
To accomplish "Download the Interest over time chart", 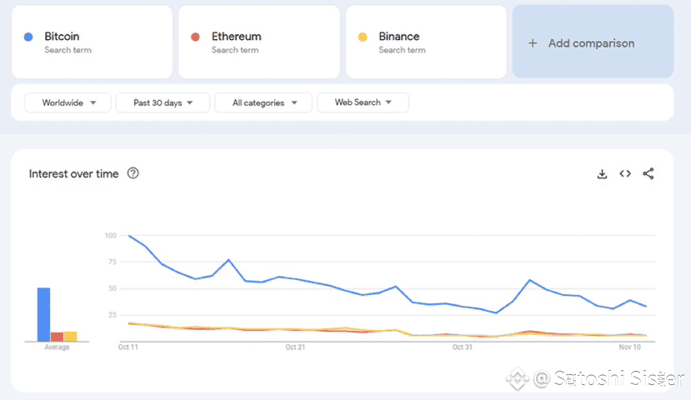I will [602, 174].
